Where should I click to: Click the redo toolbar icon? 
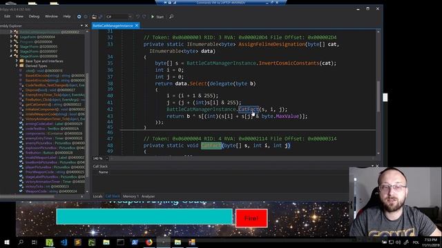pyautogui.click(x=144, y=17)
